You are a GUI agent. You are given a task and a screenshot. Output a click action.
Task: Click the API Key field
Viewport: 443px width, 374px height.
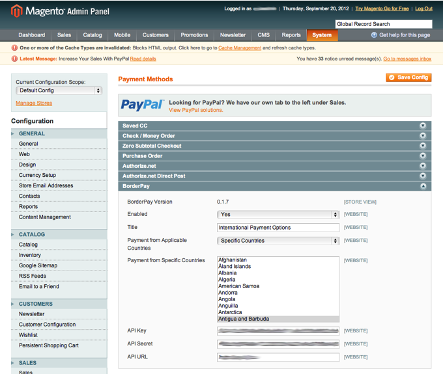pyautogui.click(x=278, y=331)
